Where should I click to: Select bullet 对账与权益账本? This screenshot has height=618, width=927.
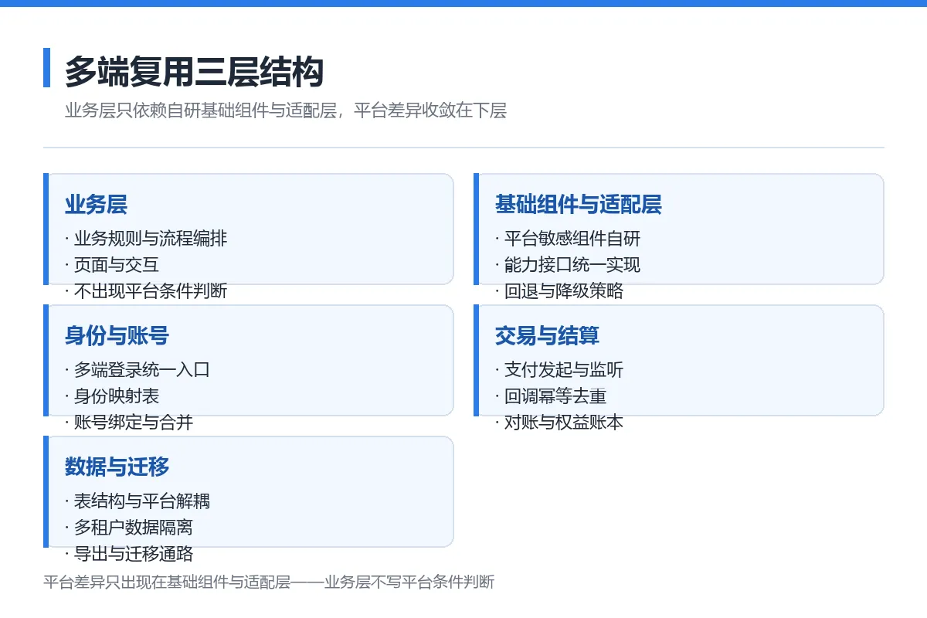[559, 423]
